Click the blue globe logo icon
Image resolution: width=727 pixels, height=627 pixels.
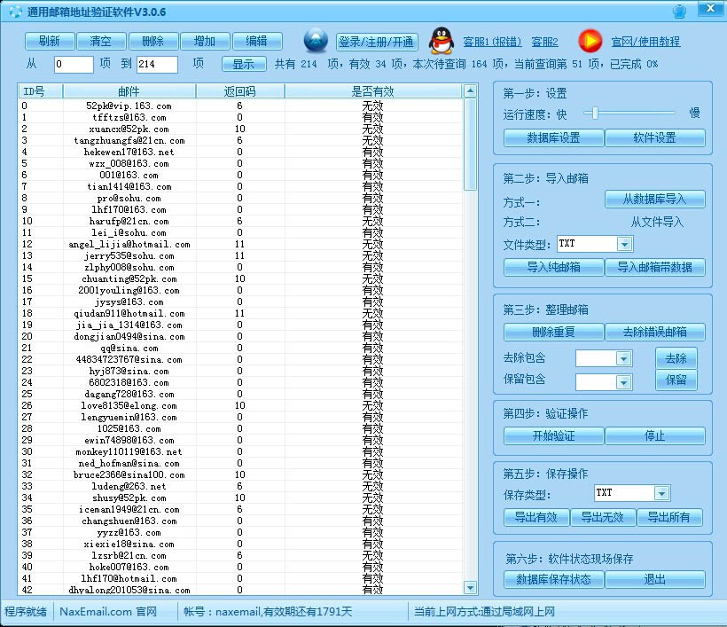click(316, 41)
